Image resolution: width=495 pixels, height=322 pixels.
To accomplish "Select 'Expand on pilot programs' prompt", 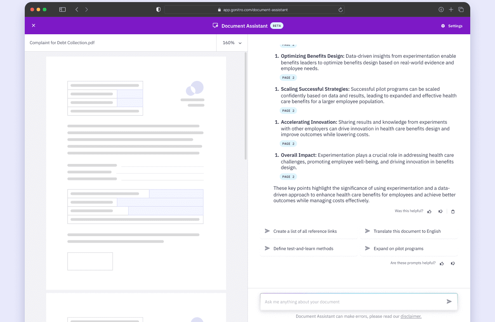I will 409,249.
